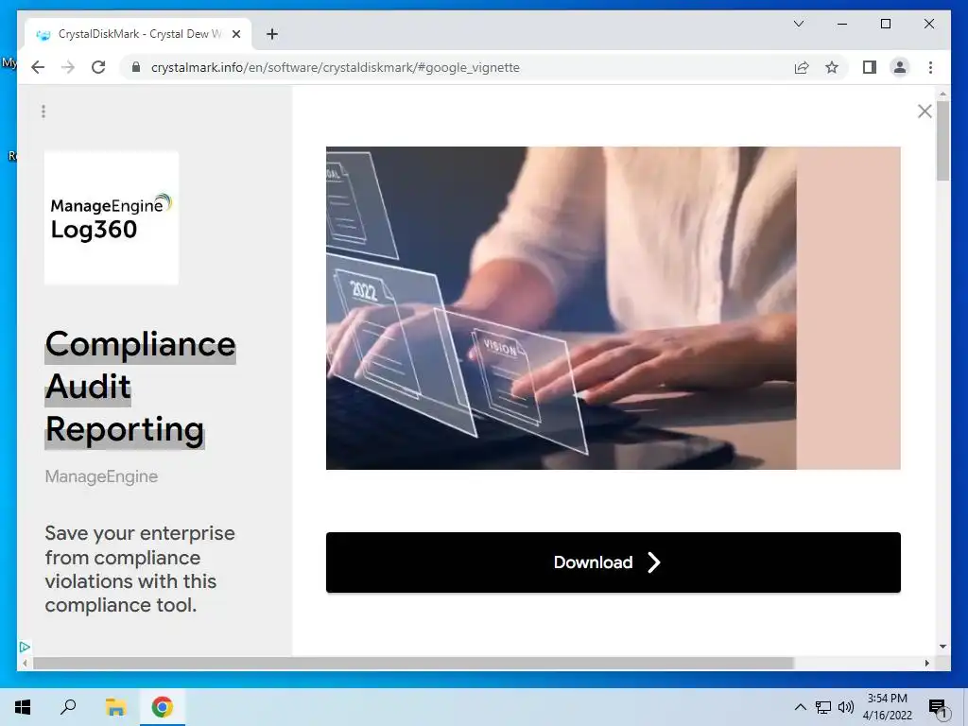Image resolution: width=968 pixels, height=726 pixels.
Task: Click the black Download button
Action: [613, 562]
